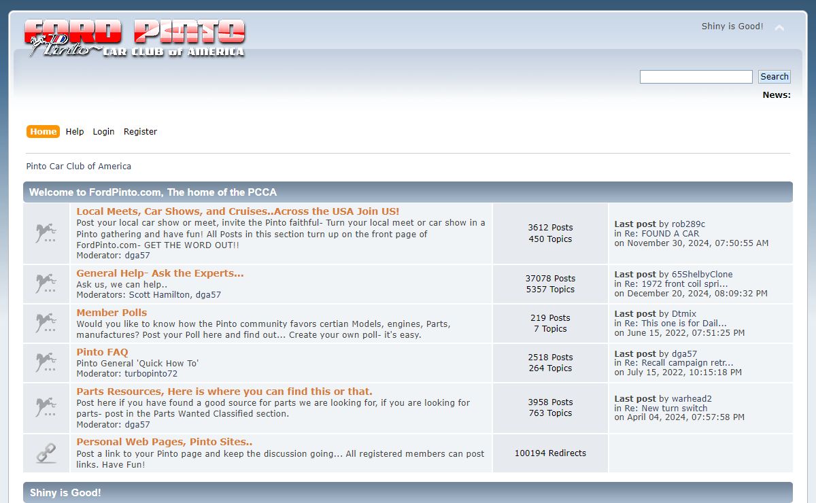816x503 pixels.
Task: Open the Re: New turn switch post
Action: coord(666,409)
